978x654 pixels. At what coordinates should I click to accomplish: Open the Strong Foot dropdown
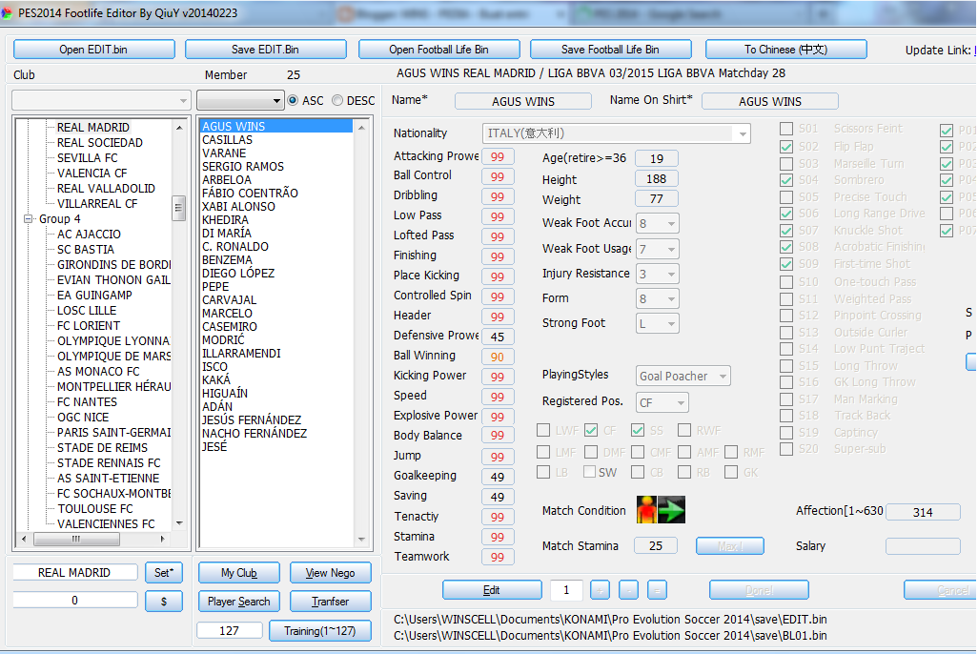click(x=656, y=323)
